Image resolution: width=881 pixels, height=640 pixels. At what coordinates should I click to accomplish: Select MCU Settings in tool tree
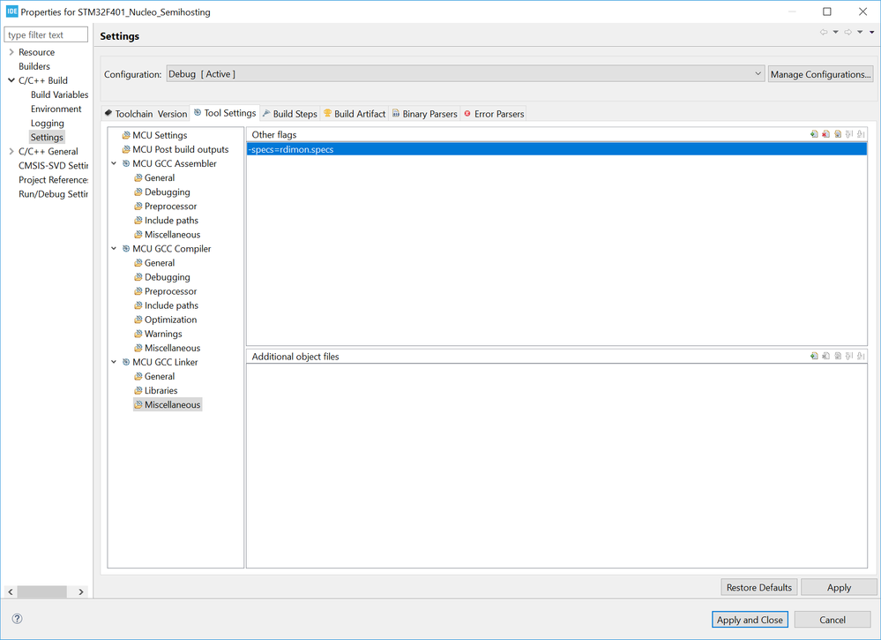click(x=160, y=135)
